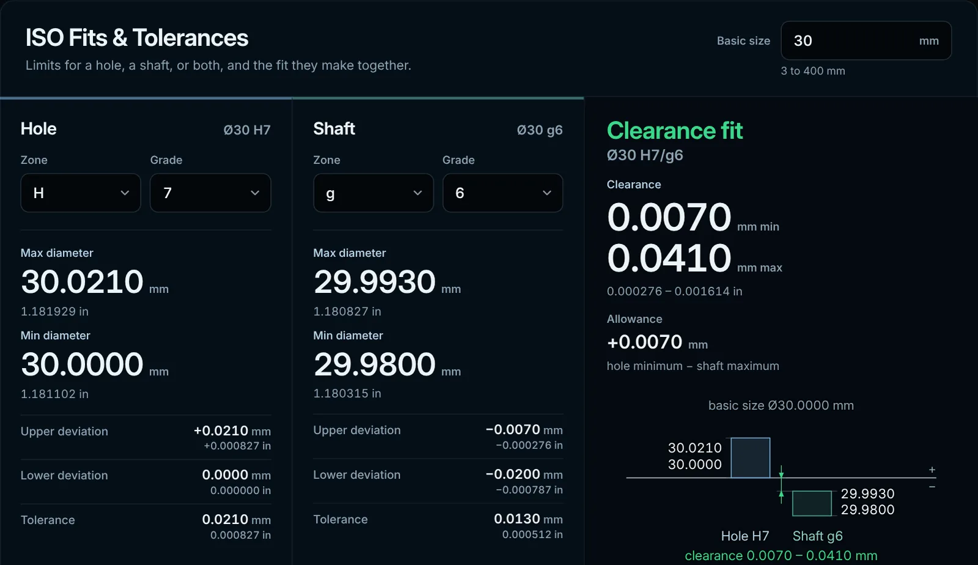Click the Clearance fit heading
The width and height of the screenshot is (978, 565).
click(675, 131)
